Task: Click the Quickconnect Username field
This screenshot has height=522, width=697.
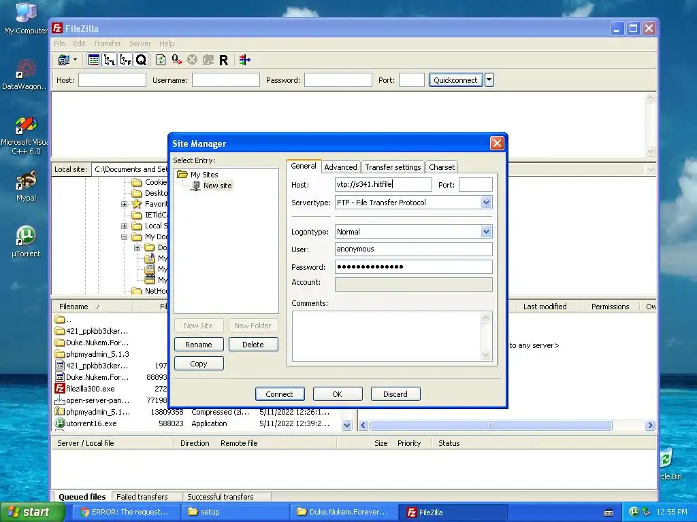Action: [x=226, y=80]
